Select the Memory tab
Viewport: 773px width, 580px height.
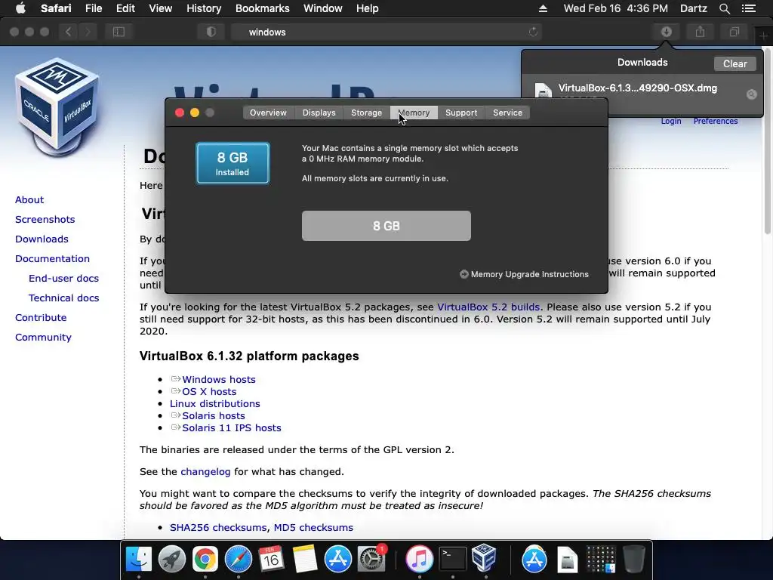414,113
